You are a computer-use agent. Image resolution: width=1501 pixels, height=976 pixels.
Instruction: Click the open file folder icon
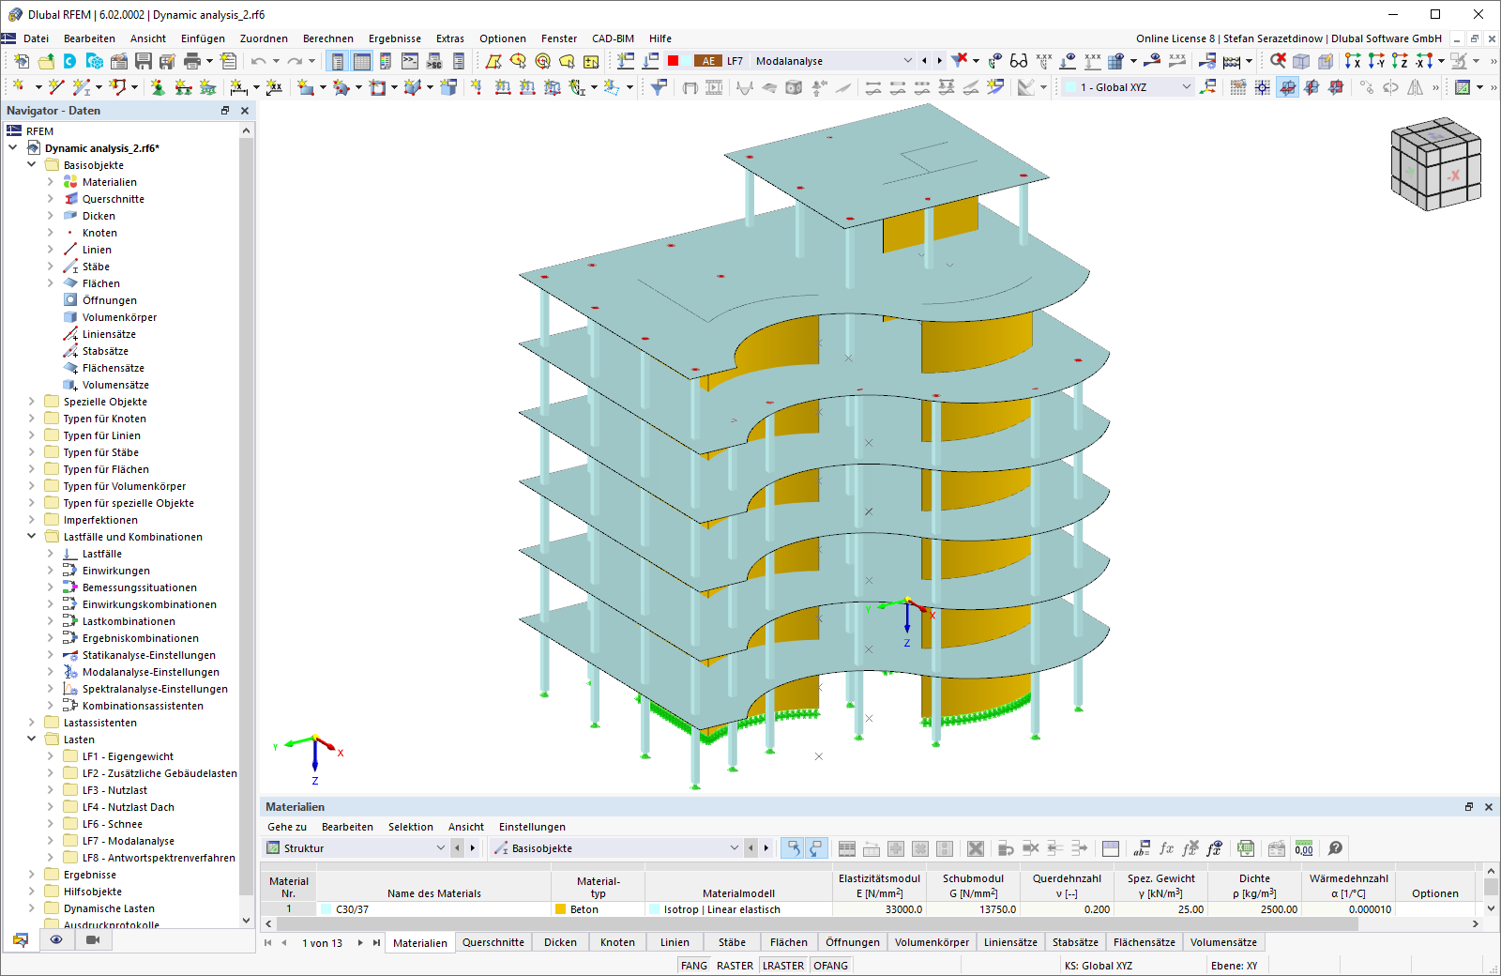(x=46, y=61)
